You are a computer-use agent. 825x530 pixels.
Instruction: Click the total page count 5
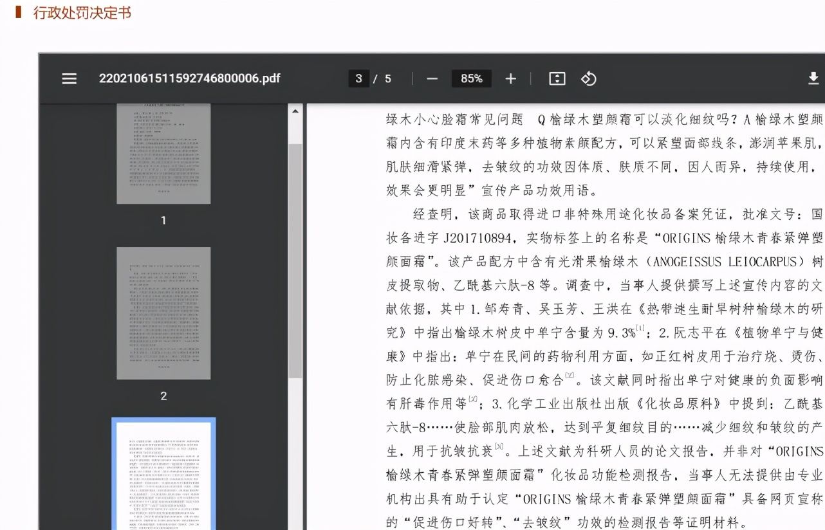pos(388,78)
